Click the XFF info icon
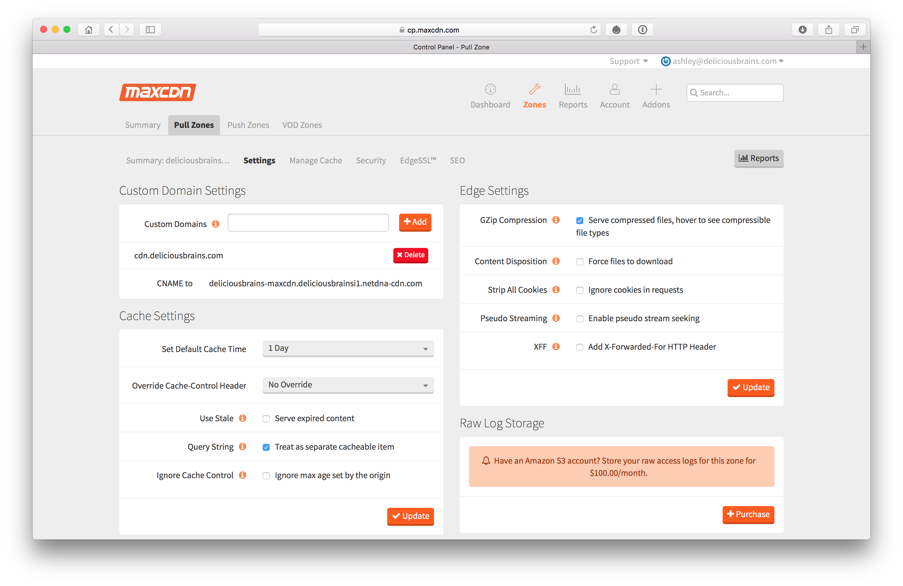The width and height of the screenshot is (903, 586). click(x=556, y=346)
